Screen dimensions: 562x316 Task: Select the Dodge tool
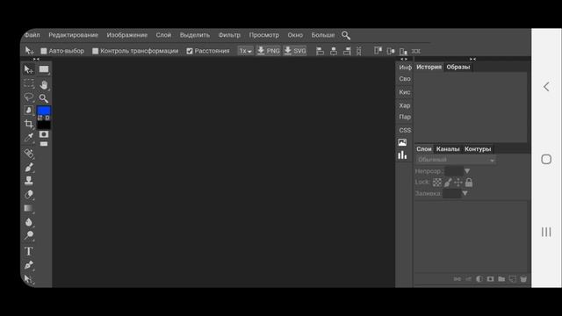[x=29, y=235]
